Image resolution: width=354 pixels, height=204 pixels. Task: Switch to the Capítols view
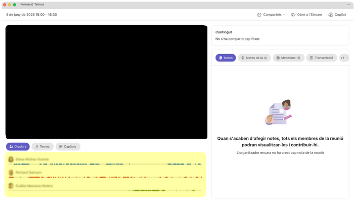68,147
